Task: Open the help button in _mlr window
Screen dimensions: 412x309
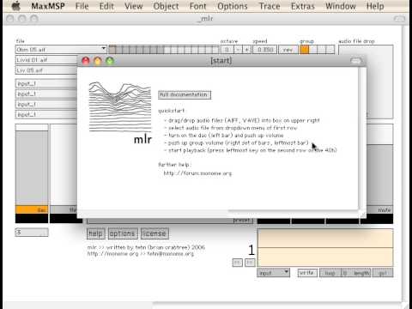Action: click(x=96, y=233)
